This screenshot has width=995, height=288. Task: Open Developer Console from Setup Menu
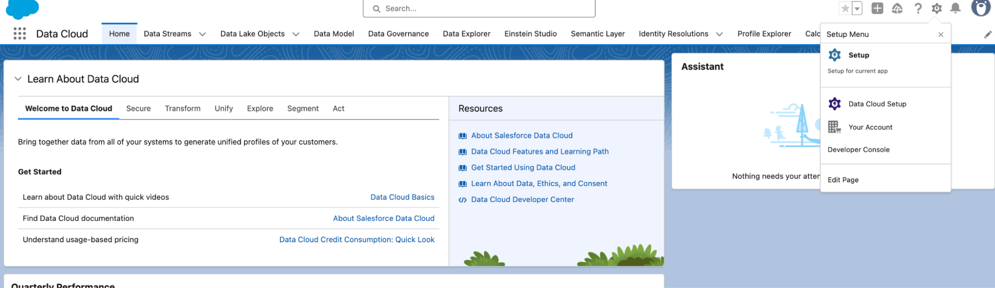pos(859,150)
